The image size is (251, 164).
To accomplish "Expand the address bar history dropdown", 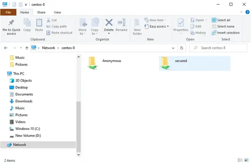I will coord(173,48).
